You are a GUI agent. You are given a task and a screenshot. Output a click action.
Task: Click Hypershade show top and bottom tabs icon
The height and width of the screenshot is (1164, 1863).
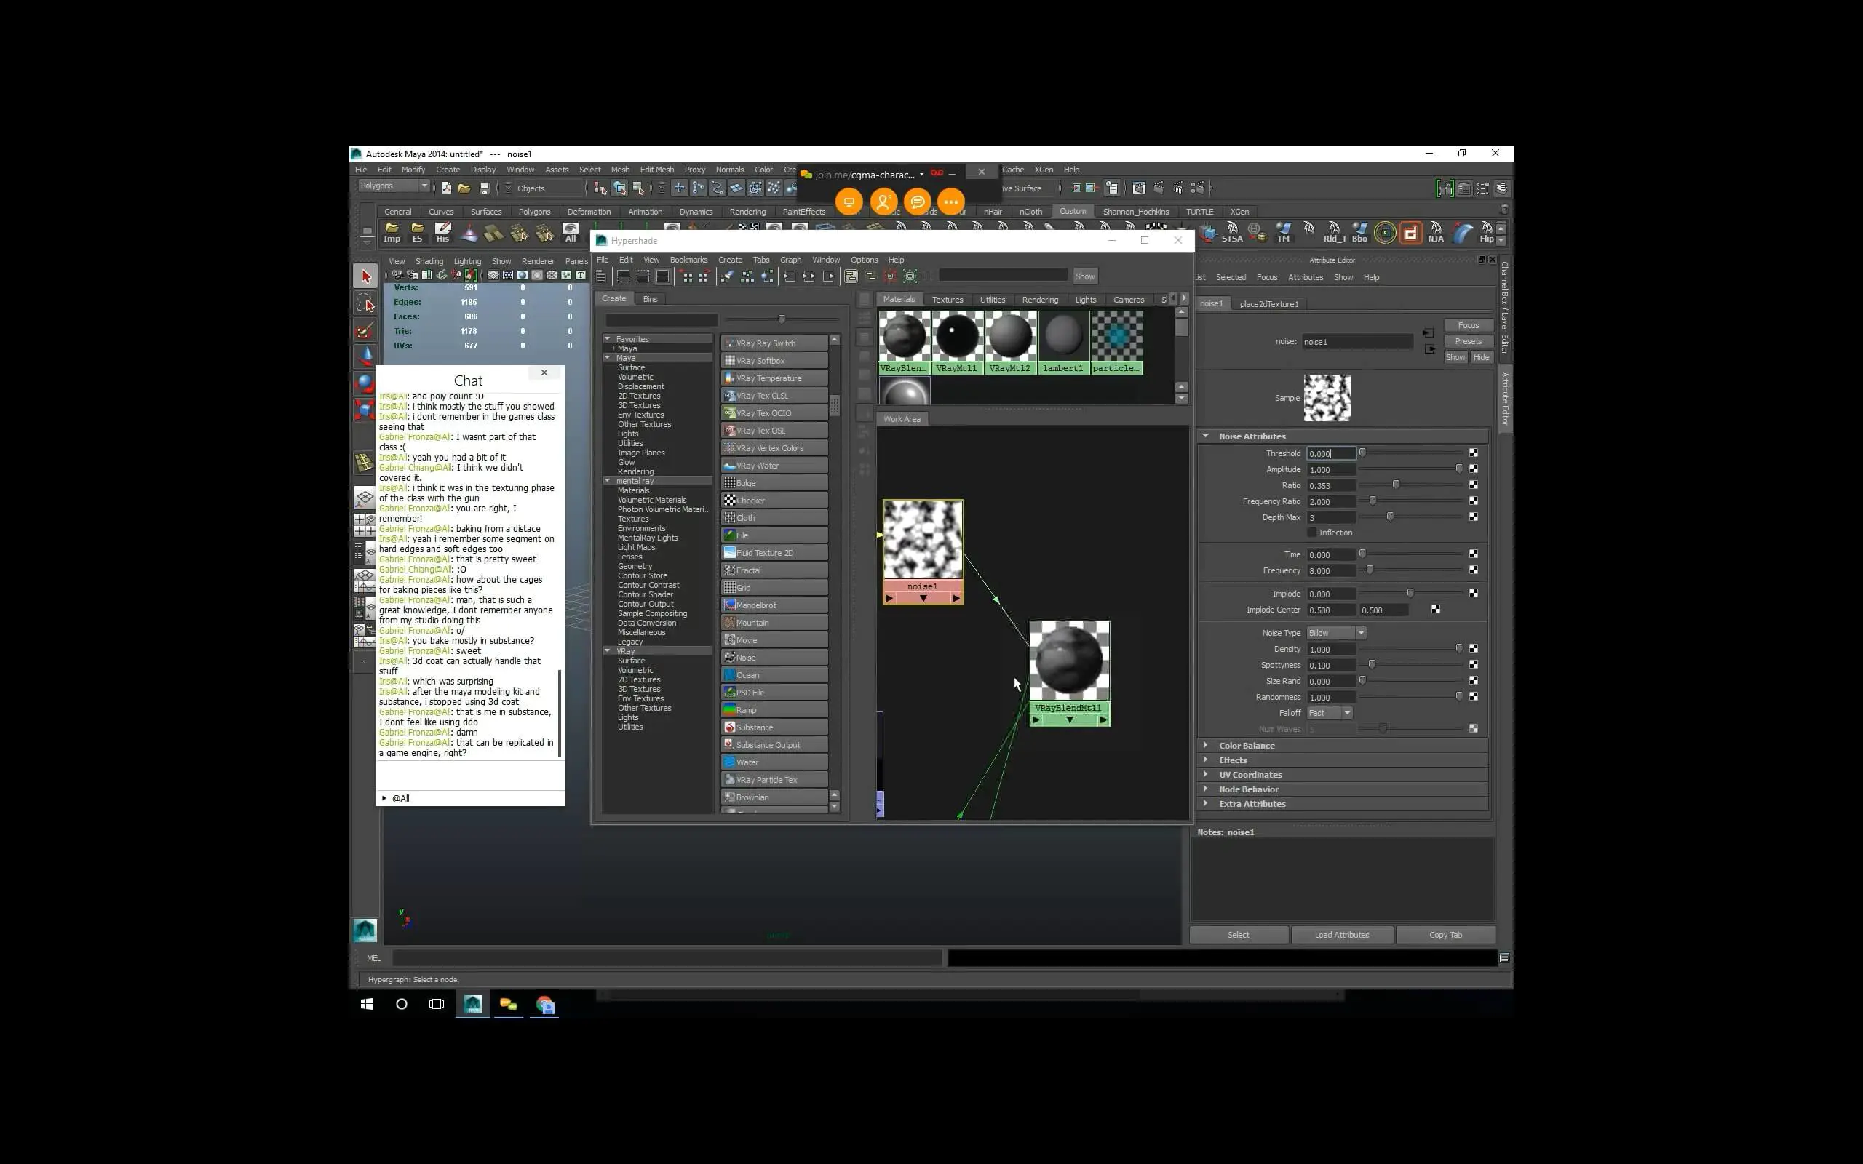click(663, 276)
